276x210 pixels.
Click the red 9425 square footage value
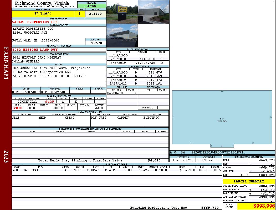(x=49, y=102)
